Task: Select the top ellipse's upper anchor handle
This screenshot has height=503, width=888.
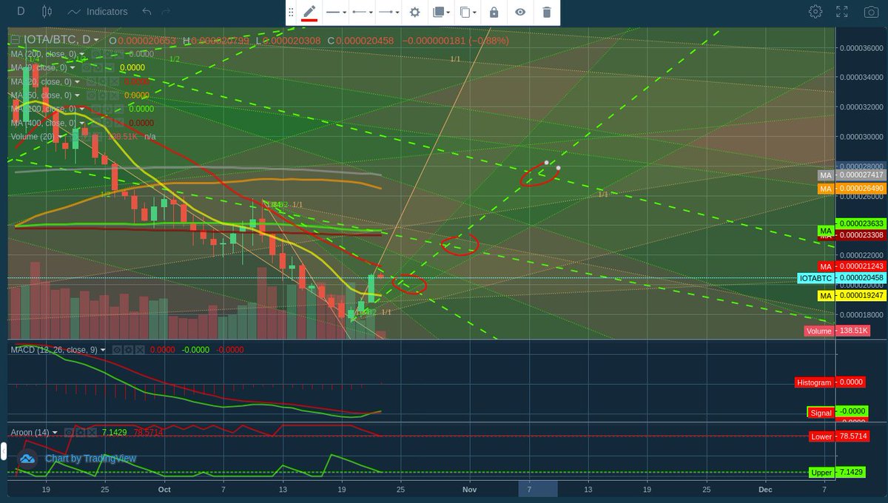Action: (x=546, y=162)
